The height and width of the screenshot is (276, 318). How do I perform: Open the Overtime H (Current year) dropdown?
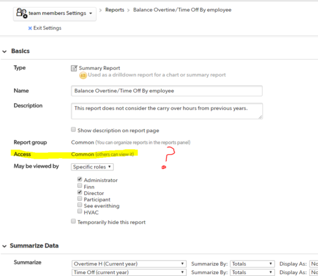129,264
